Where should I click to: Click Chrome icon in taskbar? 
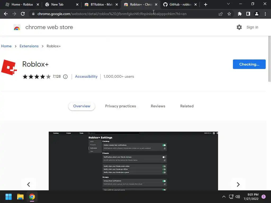click(32, 197)
